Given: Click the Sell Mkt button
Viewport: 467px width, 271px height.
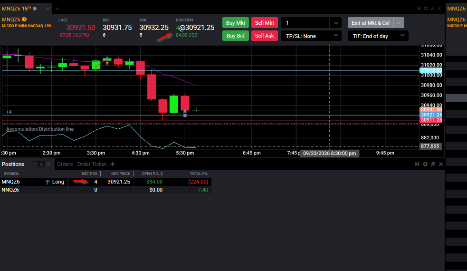Looking at the screenshot, I should (265, 23).
